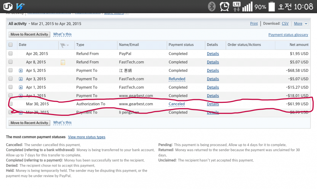Open Details for Apr 20 PayPal refund
The image size is (317, 189).
point(213,54)
